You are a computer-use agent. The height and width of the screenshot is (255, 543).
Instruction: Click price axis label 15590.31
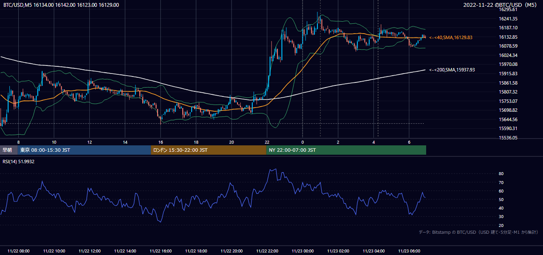pyautogui.click(x=508, y=128)
